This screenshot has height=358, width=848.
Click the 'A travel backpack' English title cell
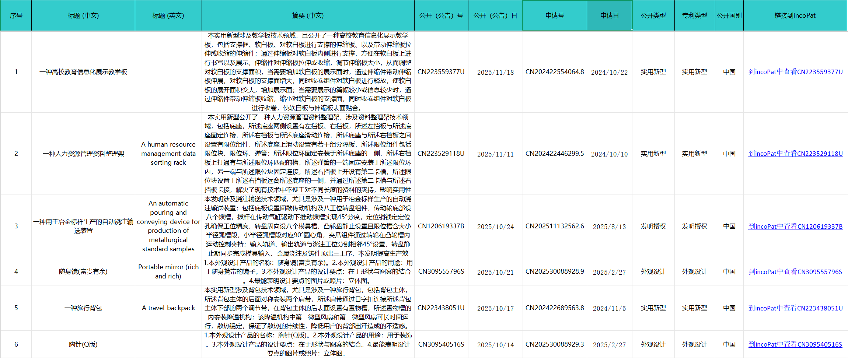pyautogui.click(x=168, y=308)
